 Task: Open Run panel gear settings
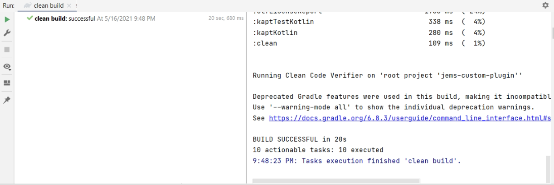[x=545, y=5]
